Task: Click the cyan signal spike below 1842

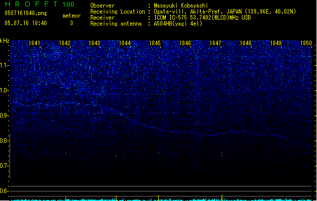Action: (x=66, y=198)
